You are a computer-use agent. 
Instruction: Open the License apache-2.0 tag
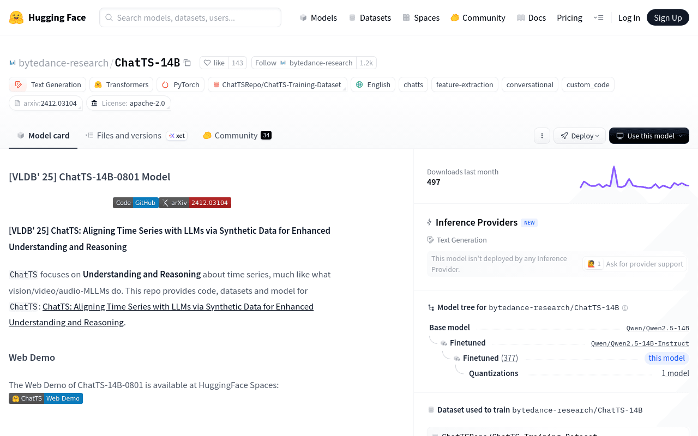129,103
